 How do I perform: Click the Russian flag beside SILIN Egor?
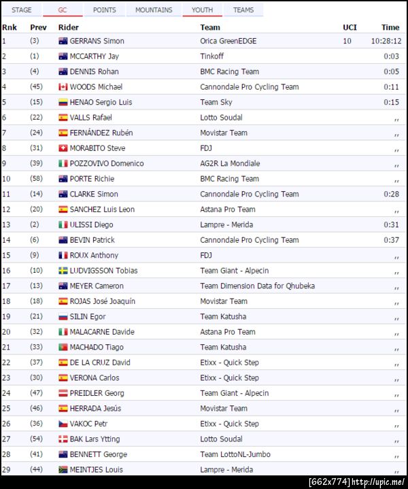pos(63,316)
